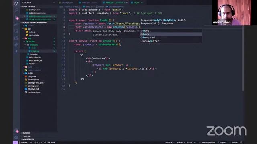Select body in the autocomplete list
This screenshot has height=144, width=257.
point(171,34)
